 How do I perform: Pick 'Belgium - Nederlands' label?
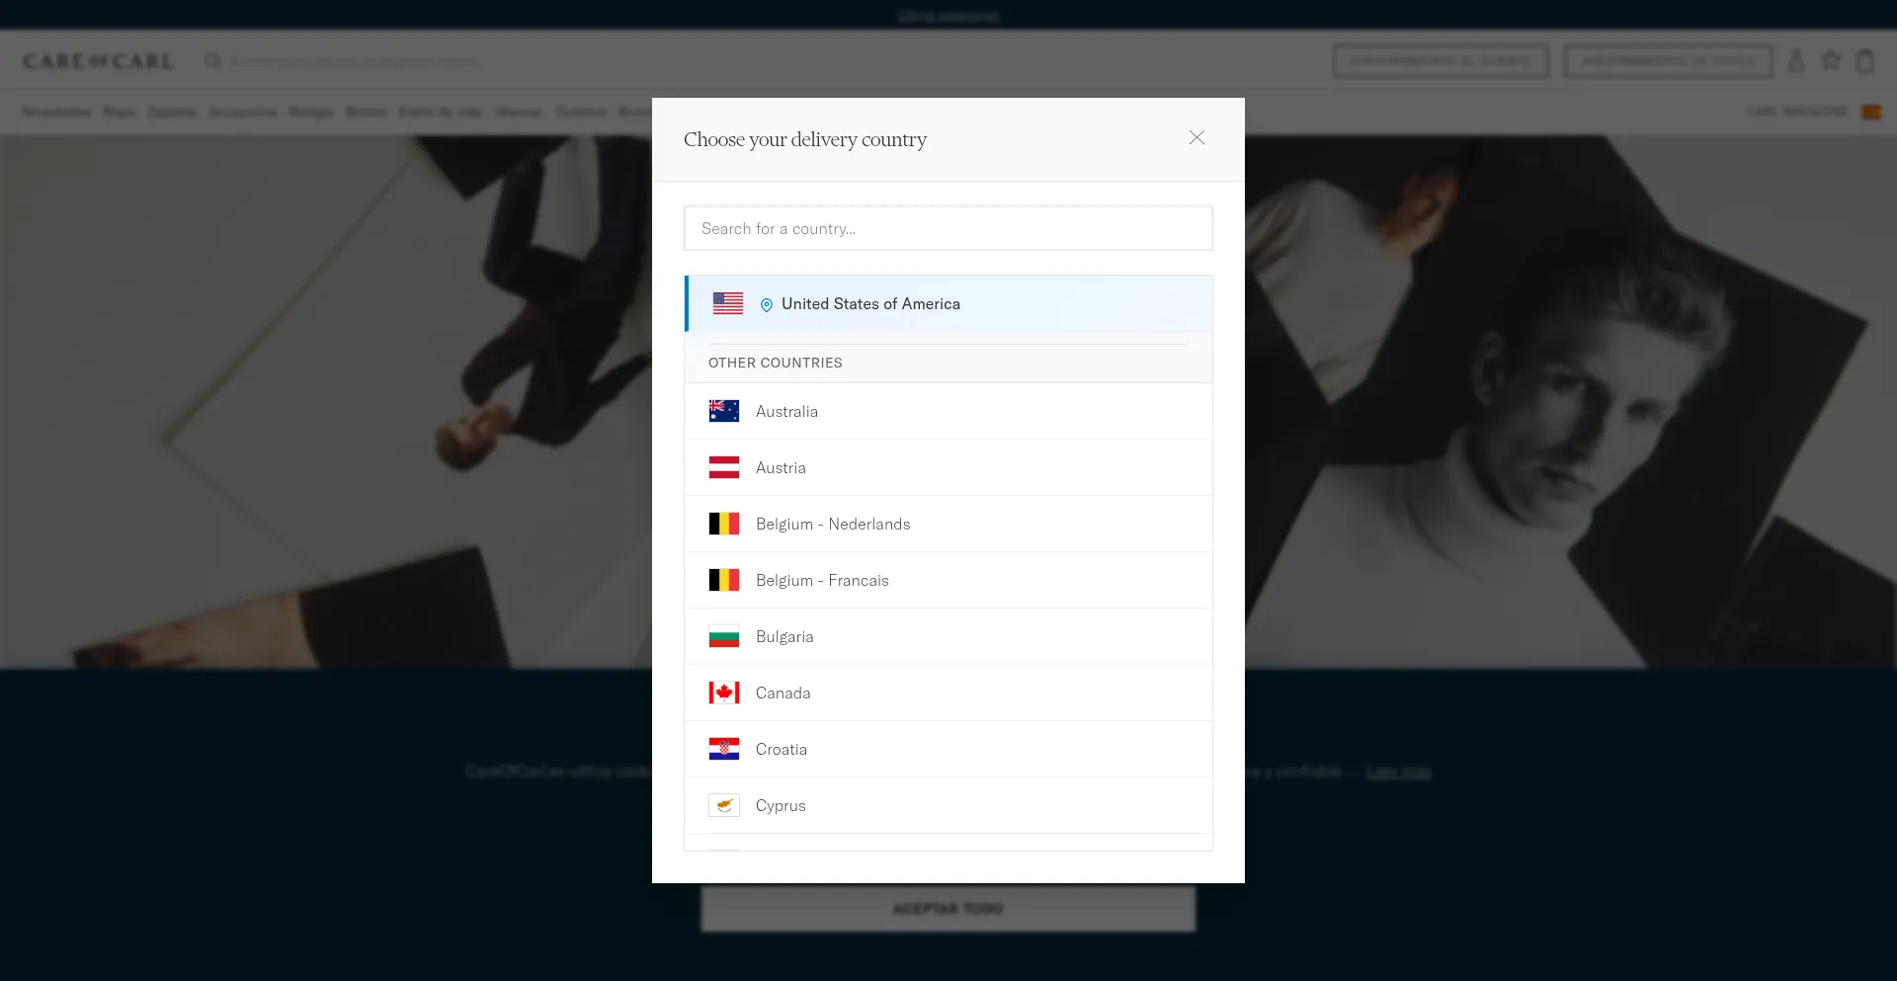tap(833, 525)
